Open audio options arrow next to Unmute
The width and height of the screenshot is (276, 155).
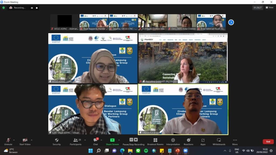pos(14,140)
